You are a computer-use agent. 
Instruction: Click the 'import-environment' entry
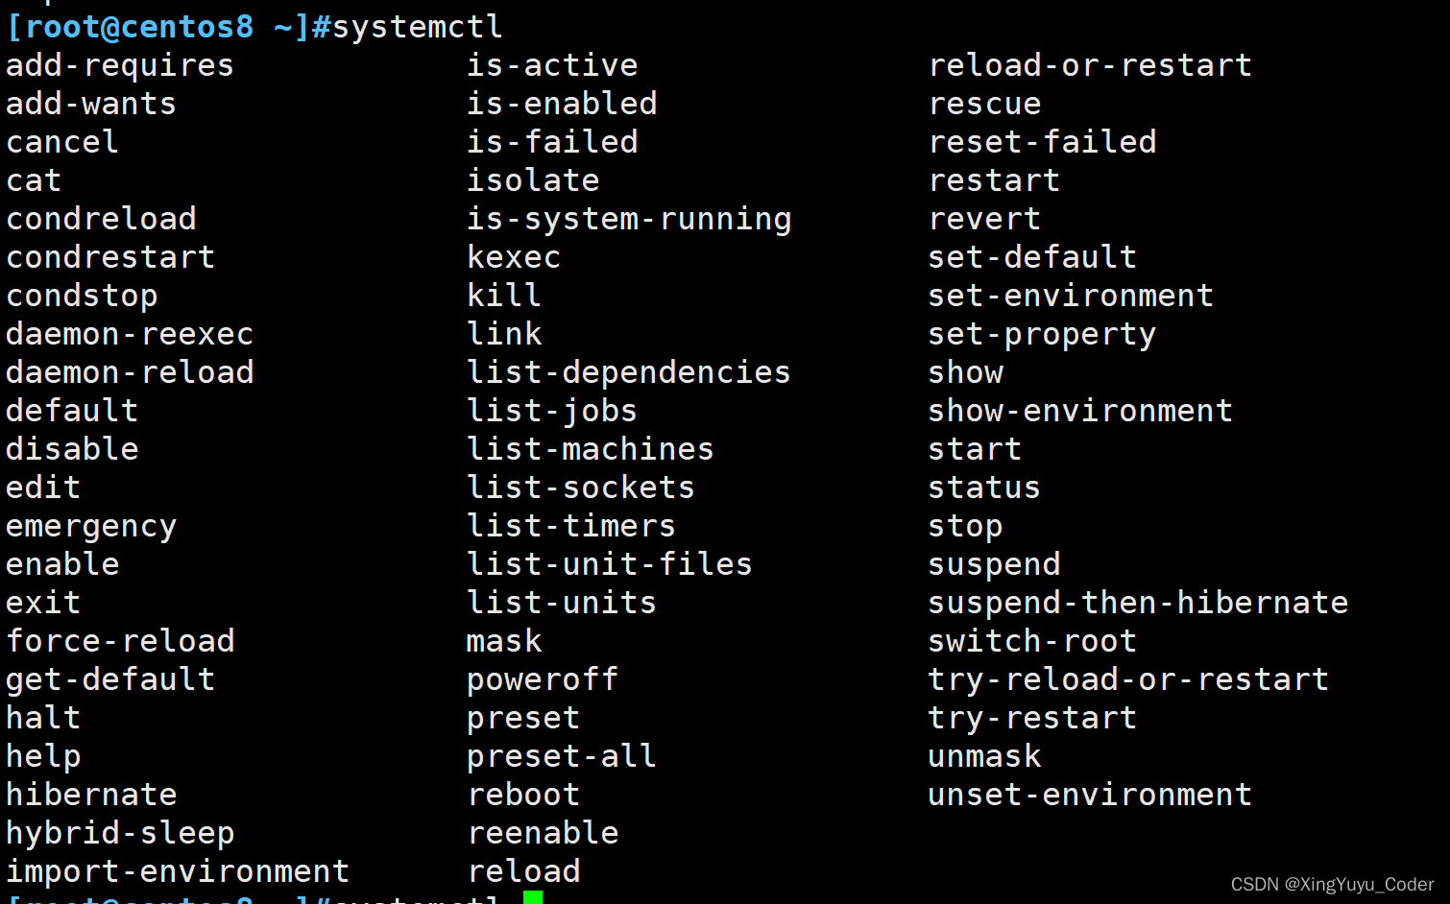178,871
